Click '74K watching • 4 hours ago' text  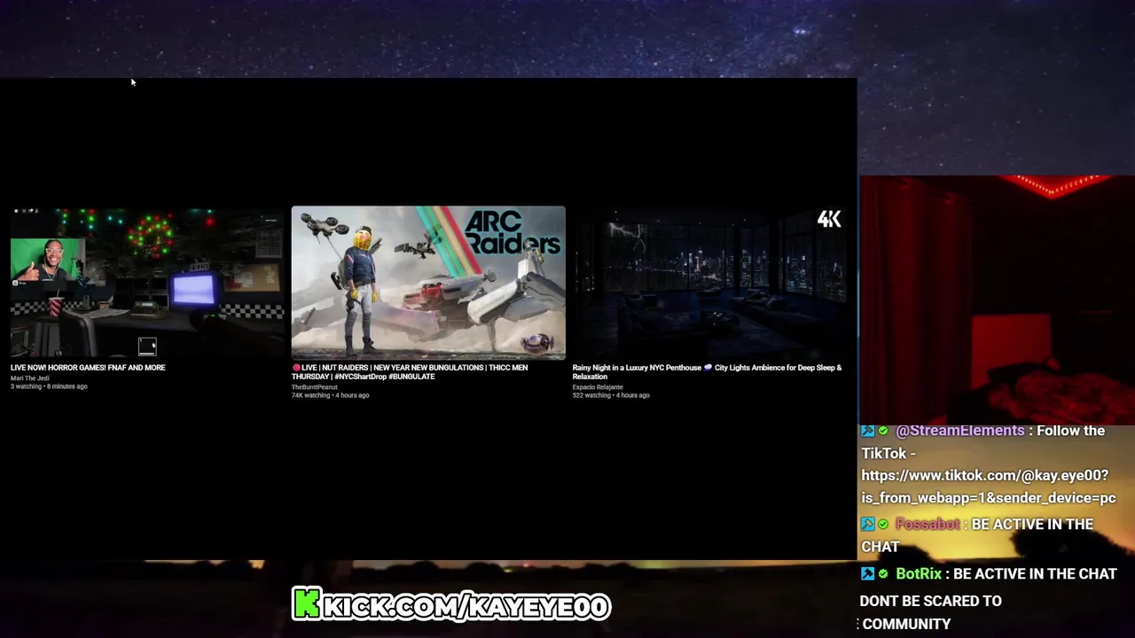(330, 395)
